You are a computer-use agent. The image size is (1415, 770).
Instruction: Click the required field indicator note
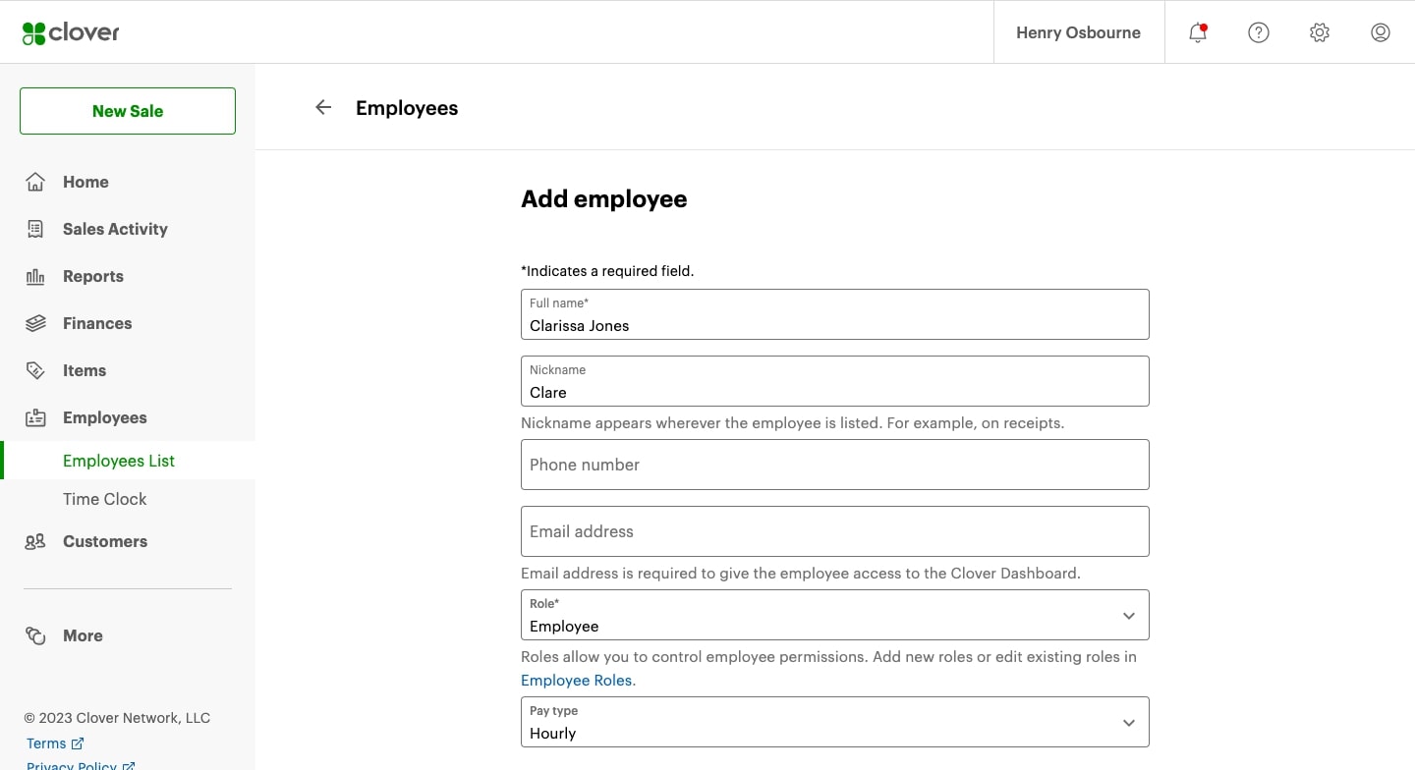607,271
